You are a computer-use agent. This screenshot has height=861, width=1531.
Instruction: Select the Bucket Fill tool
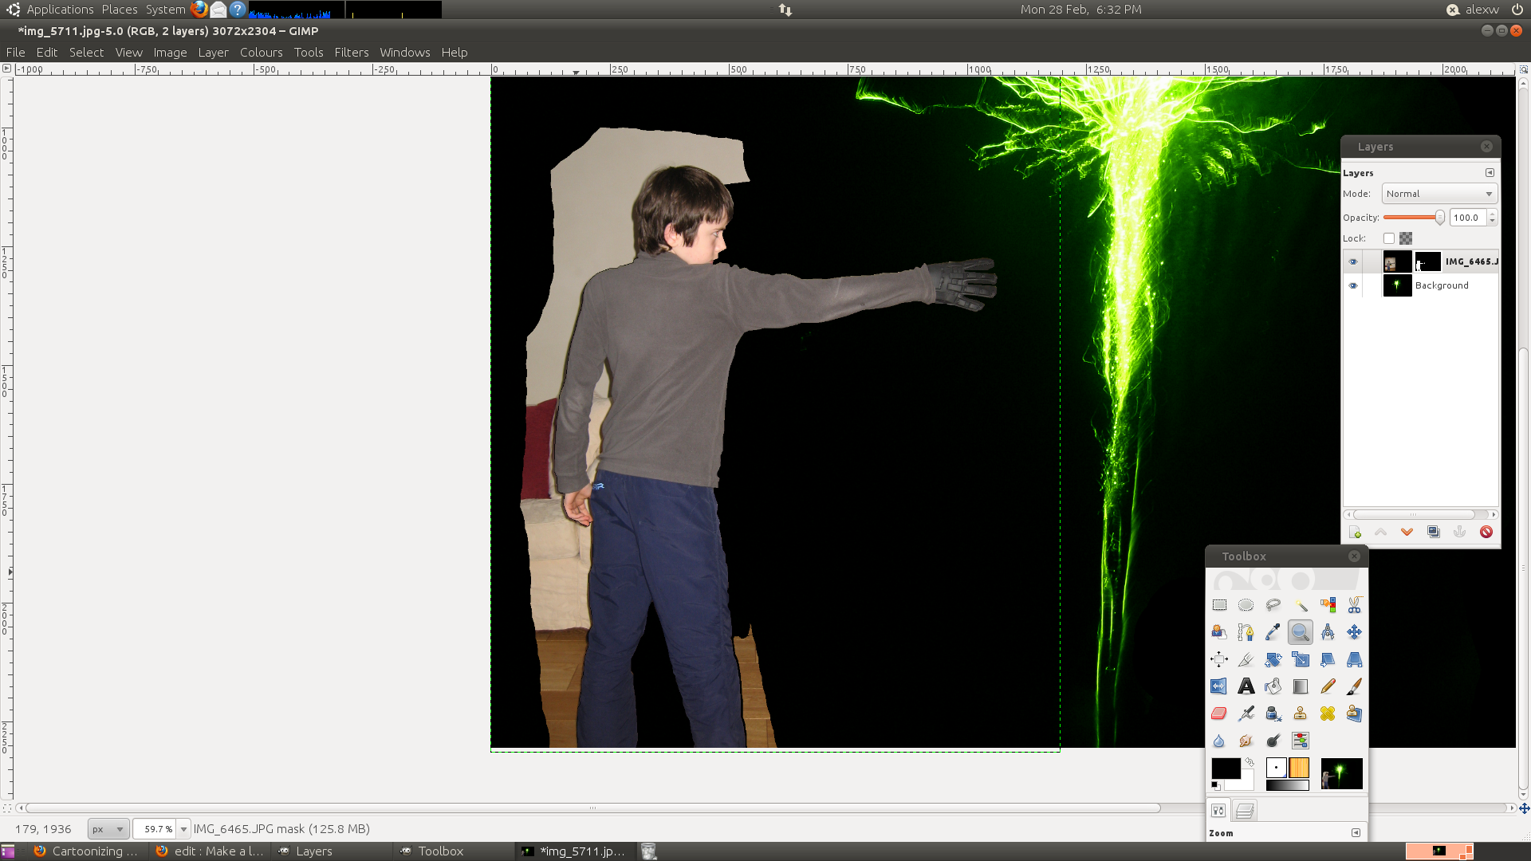click(x=1273, y=686)
